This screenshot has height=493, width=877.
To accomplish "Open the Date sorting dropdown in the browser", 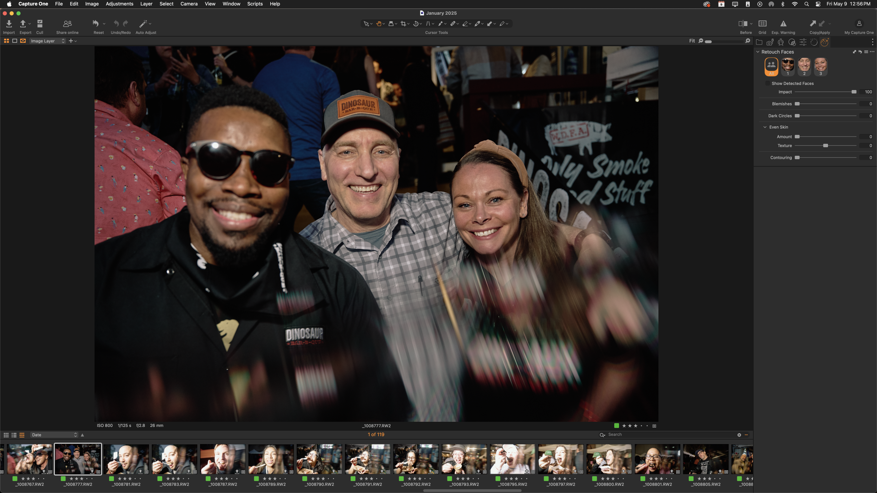I will pos(53,435).
